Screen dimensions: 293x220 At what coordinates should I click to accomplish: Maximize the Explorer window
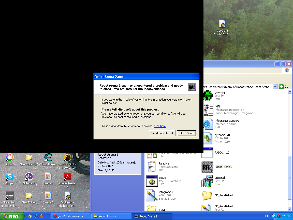(x=283, y=64)
